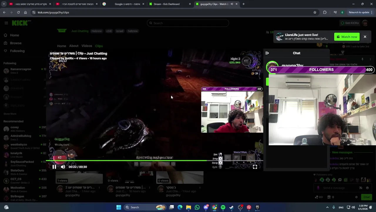Open Steam from the taskbar

[x=231, y=207]
